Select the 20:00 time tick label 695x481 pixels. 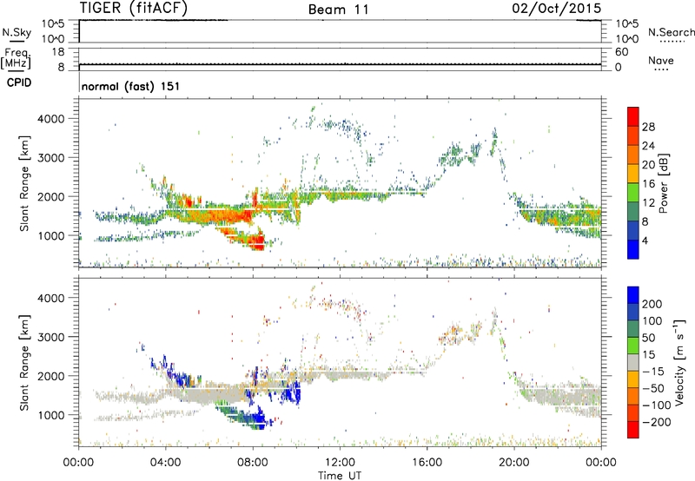tap(514, 463)
